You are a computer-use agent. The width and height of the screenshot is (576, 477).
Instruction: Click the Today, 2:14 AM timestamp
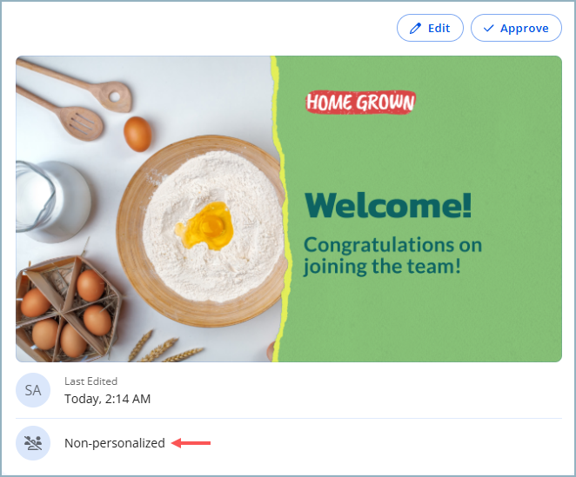click(107, 399)
